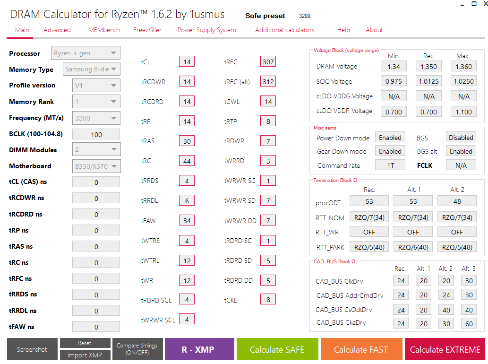Go to Power Supply System tab
This screenshot has height=364, width=488.
point(206,30)
